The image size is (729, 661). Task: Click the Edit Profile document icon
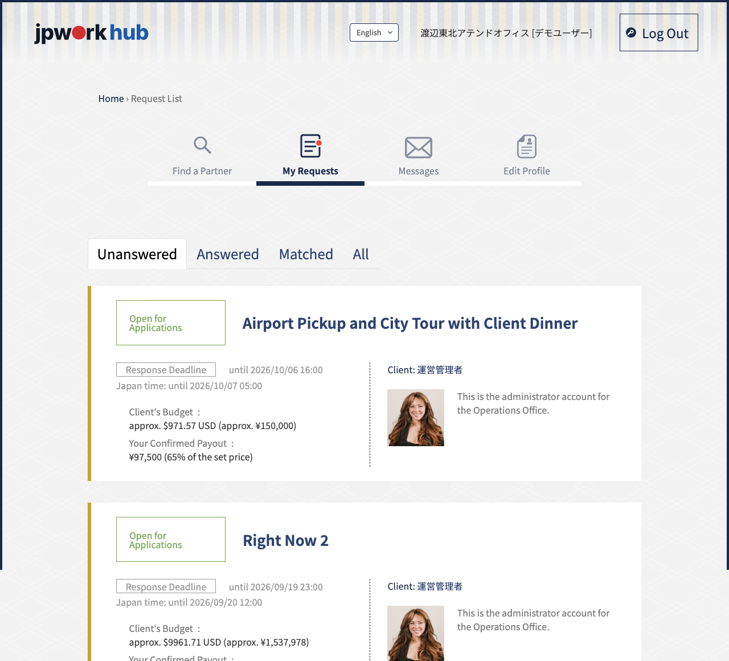click(527, 146)
